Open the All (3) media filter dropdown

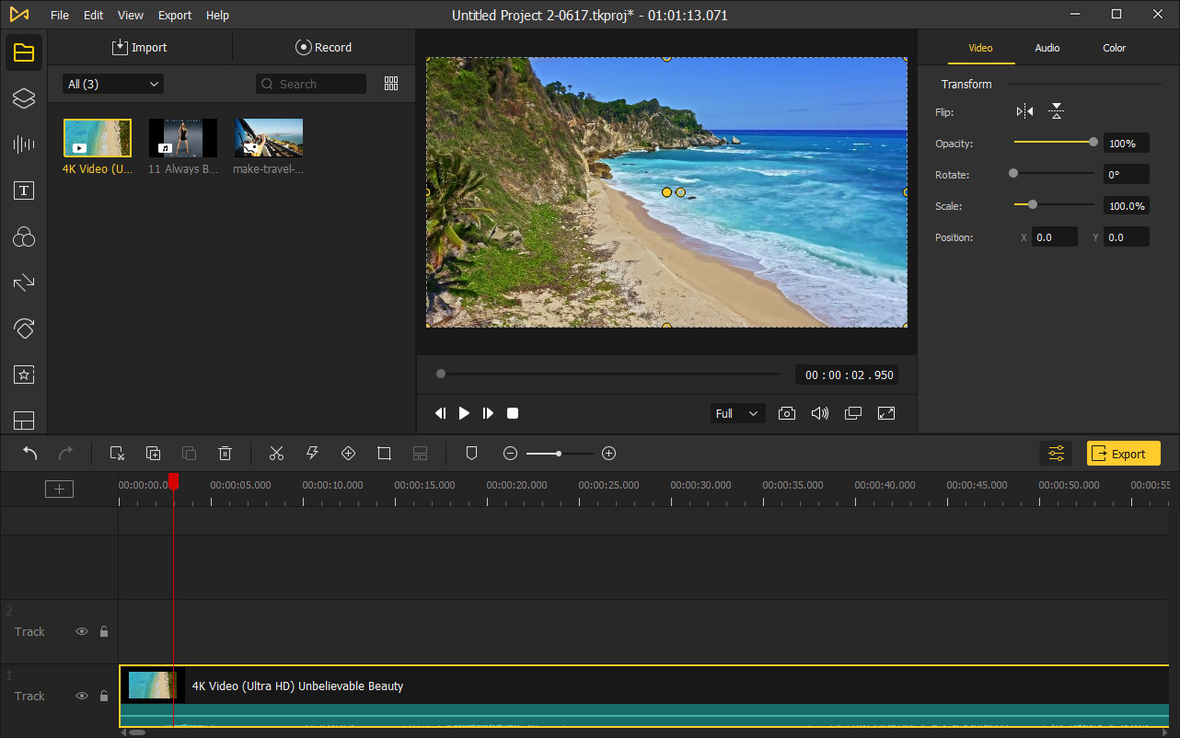[x=111, y=83]
